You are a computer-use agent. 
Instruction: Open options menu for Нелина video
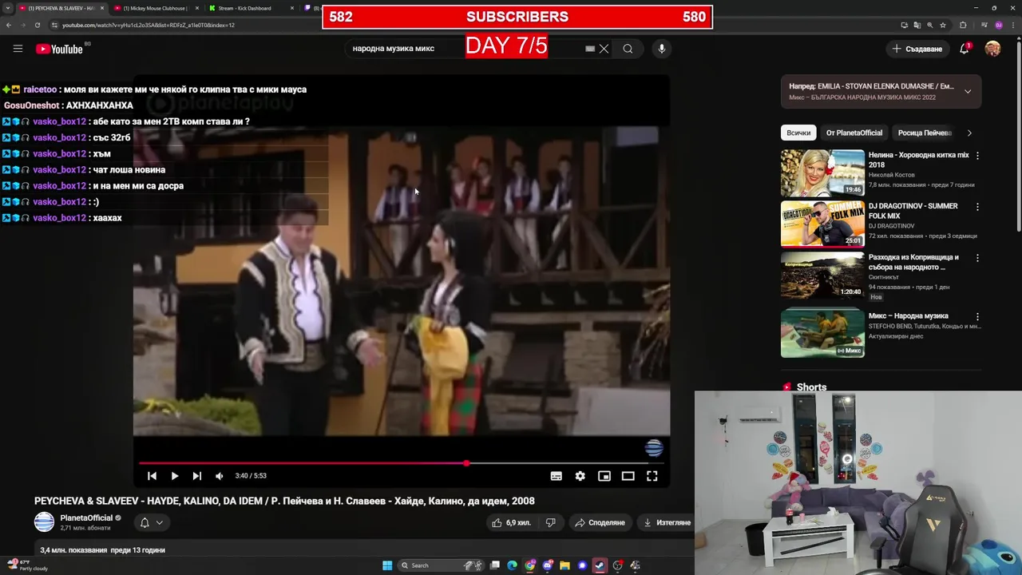click(x=977, y=156)
